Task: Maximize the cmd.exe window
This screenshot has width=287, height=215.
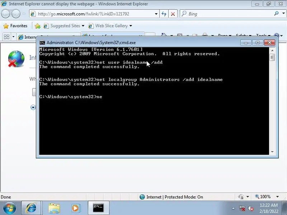Action: click(x=258, y=43)
